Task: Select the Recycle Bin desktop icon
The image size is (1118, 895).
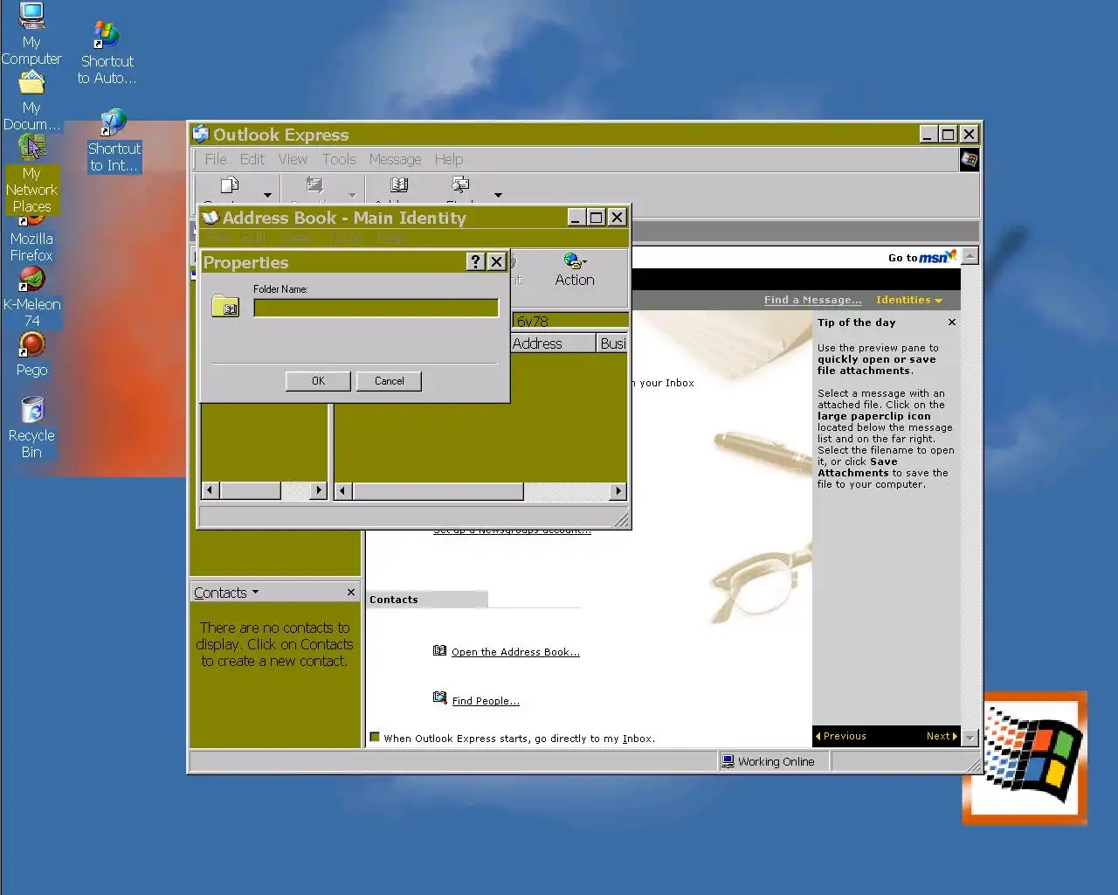Action: (31, 427)
